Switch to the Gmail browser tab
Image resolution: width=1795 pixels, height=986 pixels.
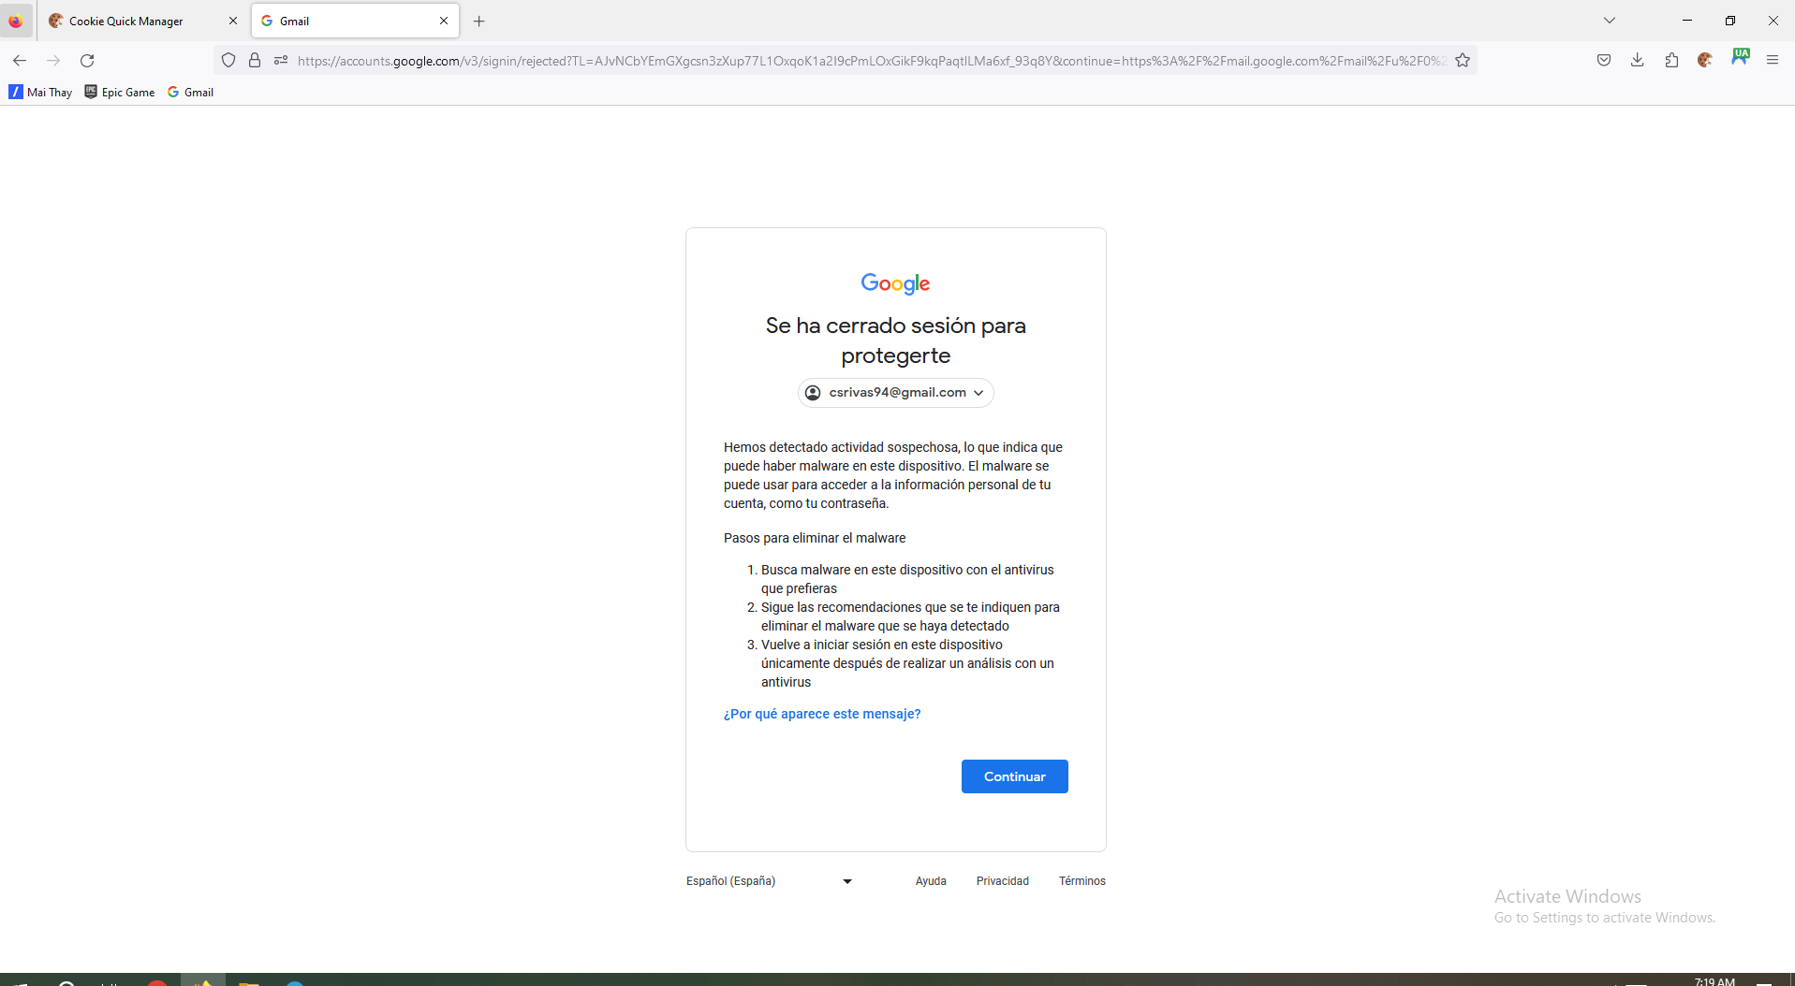click(x=355, y=21)
